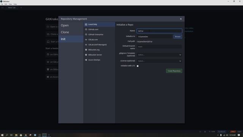
Task: Open the Help menu
Action: click(x=15, y=4)
